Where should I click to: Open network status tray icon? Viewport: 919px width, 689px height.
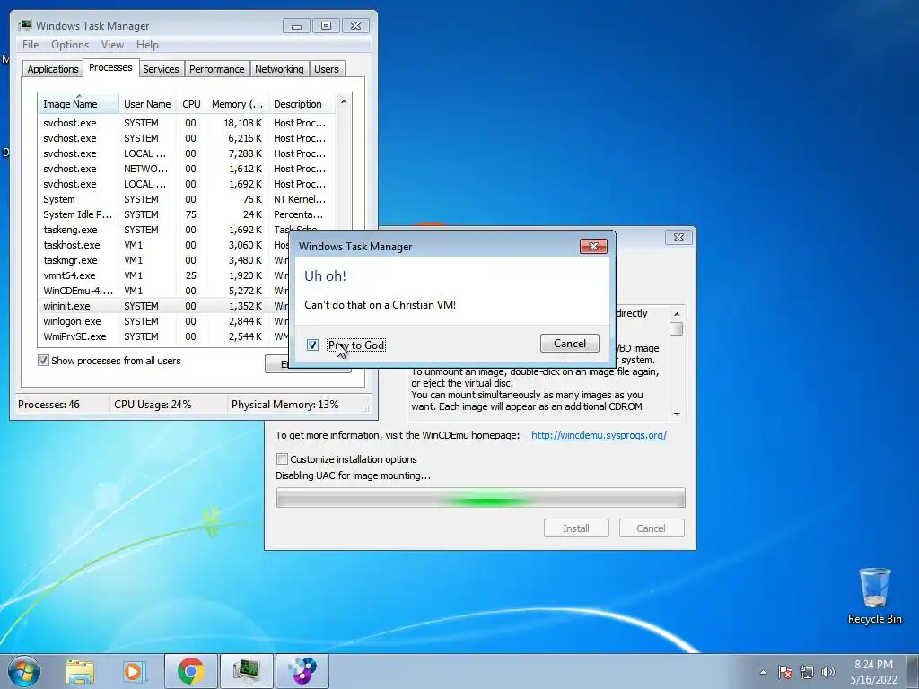click(x=807, y=672)
